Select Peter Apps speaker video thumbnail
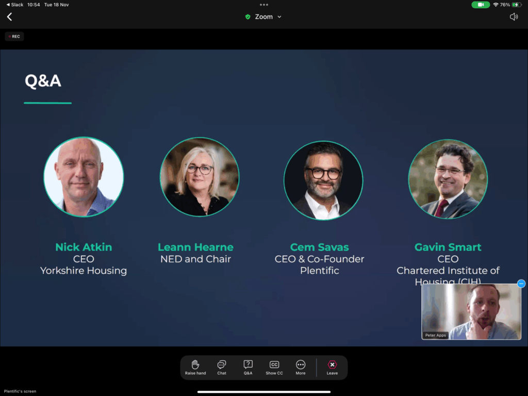This screenshot has width=528, height=396. 471,312
